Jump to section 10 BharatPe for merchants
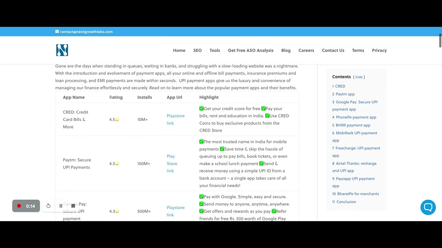Screen dimensions: 442x248 click(x=356, y=194)
